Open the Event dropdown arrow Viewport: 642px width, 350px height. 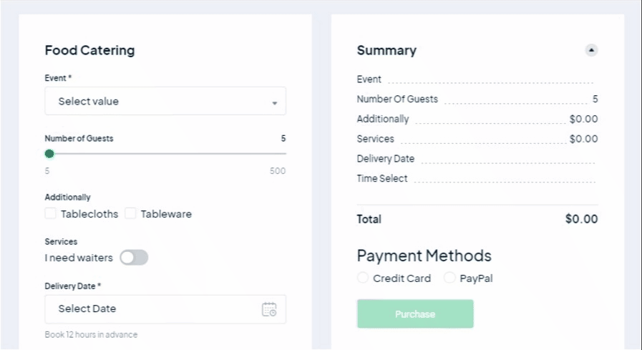(274, 103)
